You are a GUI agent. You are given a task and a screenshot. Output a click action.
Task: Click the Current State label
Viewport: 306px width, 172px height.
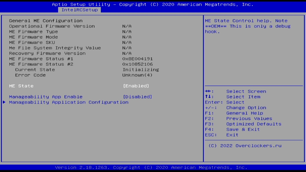[x=35, y=70]
